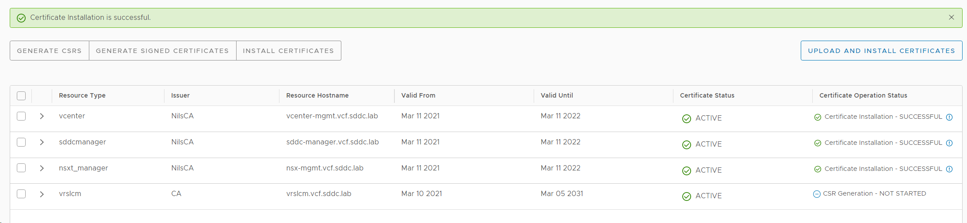Click info icon for sddcmanager installation status
The height and width of the screenshot is (223, 967).
coord(949,143)
